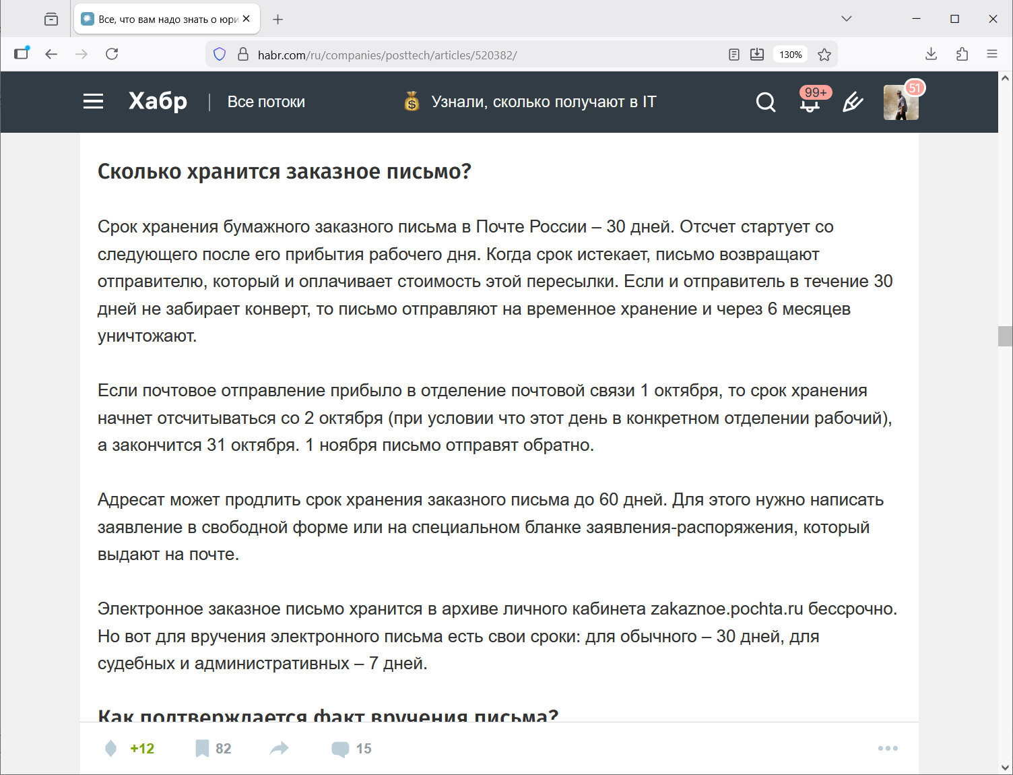Click the write article pen icon
The height and width of the screenshot is (775, 1013).
coord(853,102)
